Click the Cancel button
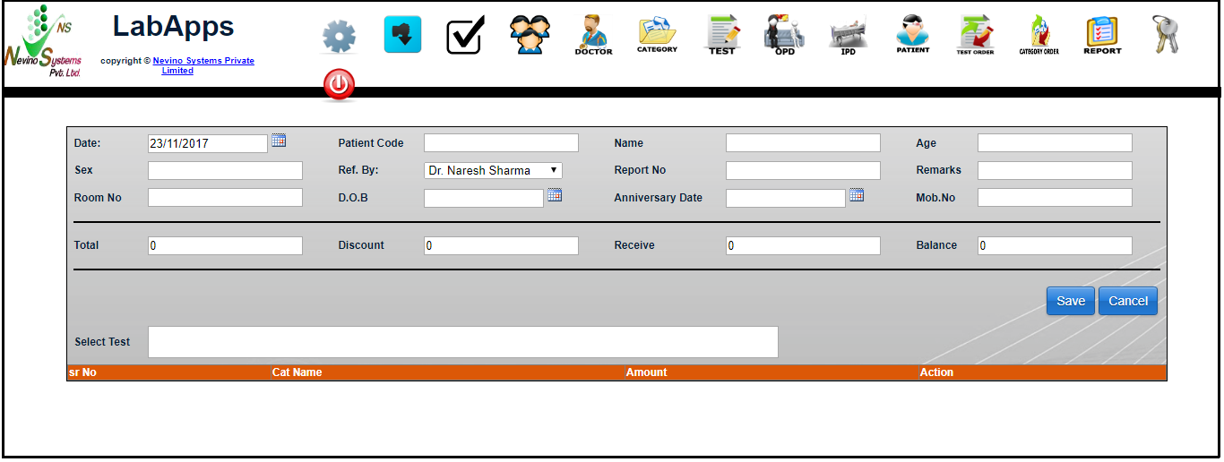This screenshot has width=1224, height=462. pos(1127,301)
